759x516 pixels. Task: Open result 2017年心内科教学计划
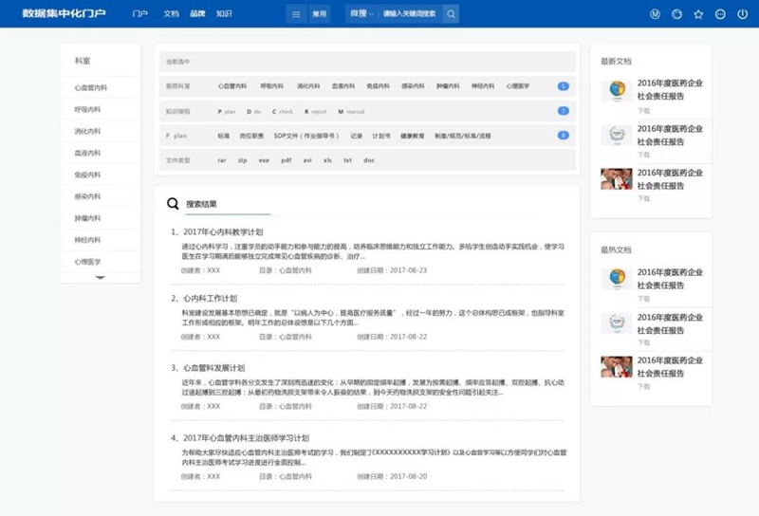(x=223, y=231)
